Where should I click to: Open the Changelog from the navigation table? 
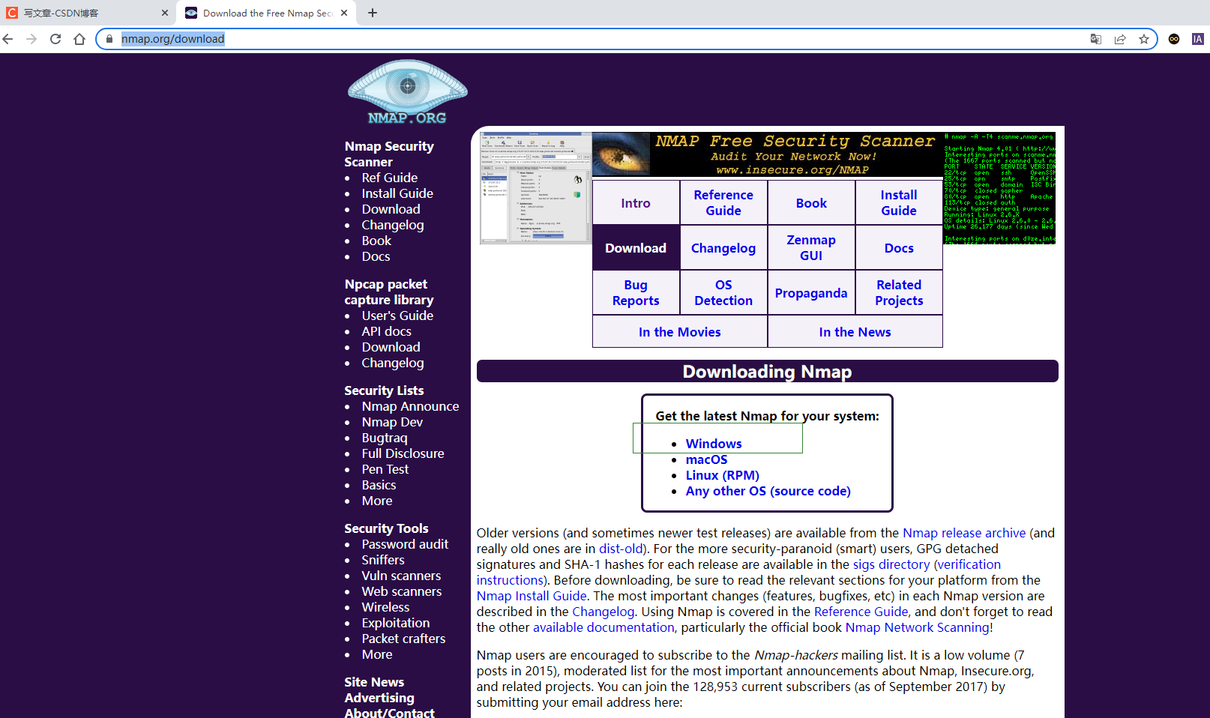pyautogui.click(x=723, y=247)
